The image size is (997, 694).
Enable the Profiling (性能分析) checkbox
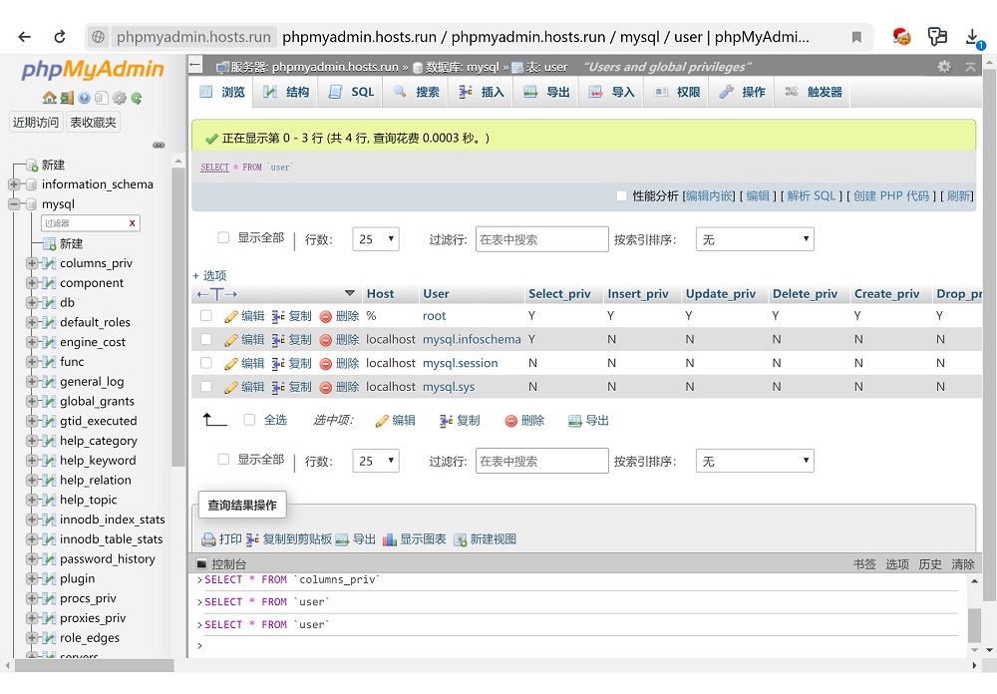[x=621, y=195]
